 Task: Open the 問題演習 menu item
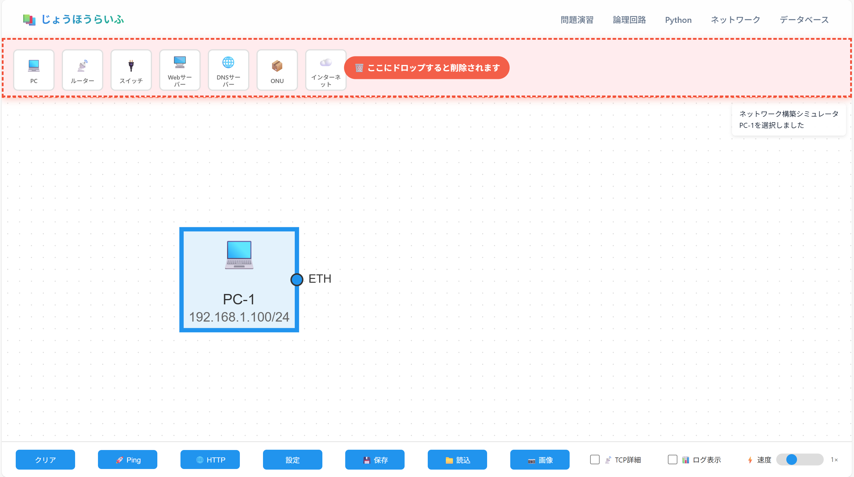point(577,20)
